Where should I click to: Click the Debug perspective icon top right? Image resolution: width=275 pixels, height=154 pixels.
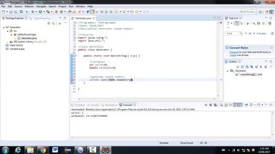coord(267,12)
